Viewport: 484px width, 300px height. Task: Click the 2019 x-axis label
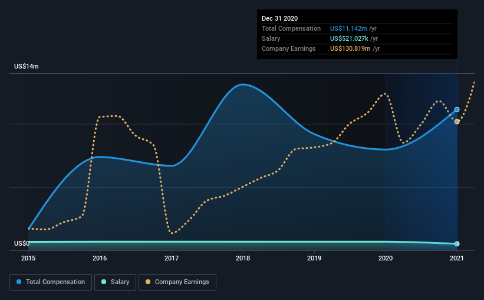(314, 258)
